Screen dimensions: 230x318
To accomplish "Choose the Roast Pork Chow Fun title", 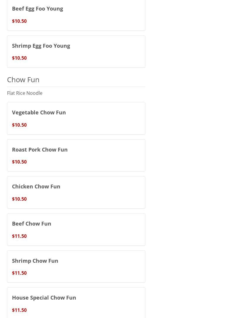I will pyautogui.click(x=40, y=149).
